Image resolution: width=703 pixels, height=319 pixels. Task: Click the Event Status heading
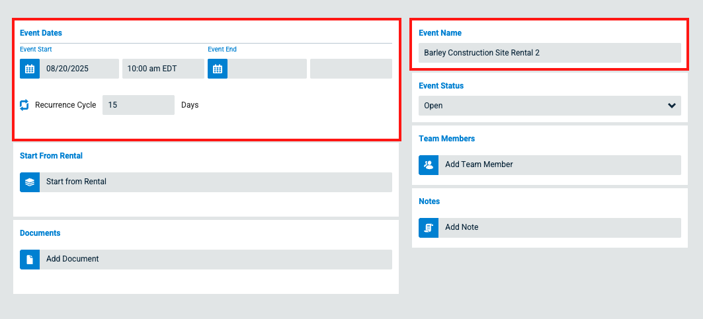[441, 86]
